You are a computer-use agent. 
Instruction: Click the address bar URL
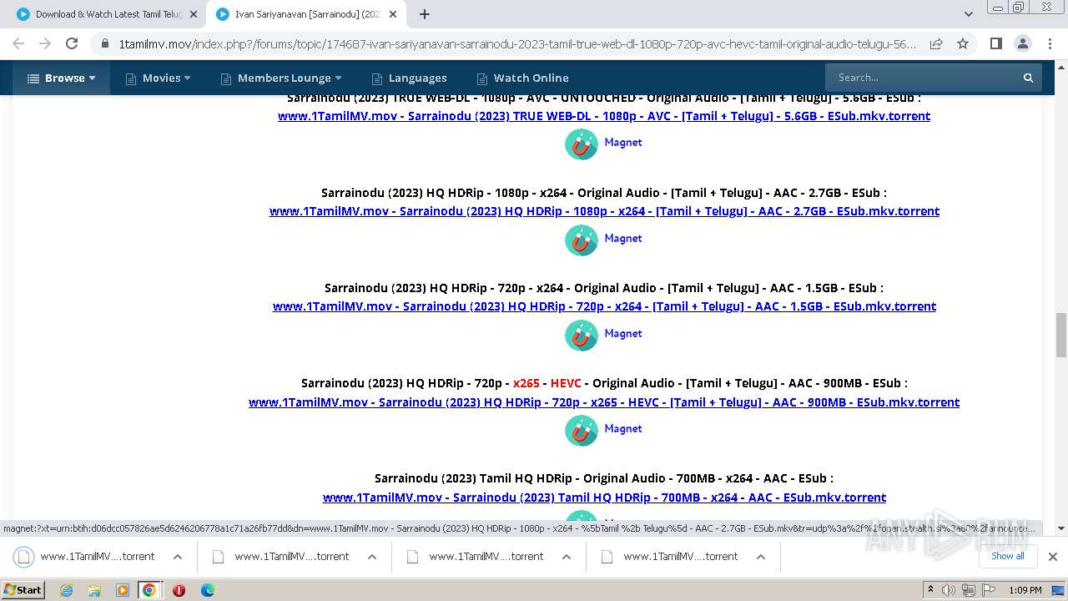point(517,43)
